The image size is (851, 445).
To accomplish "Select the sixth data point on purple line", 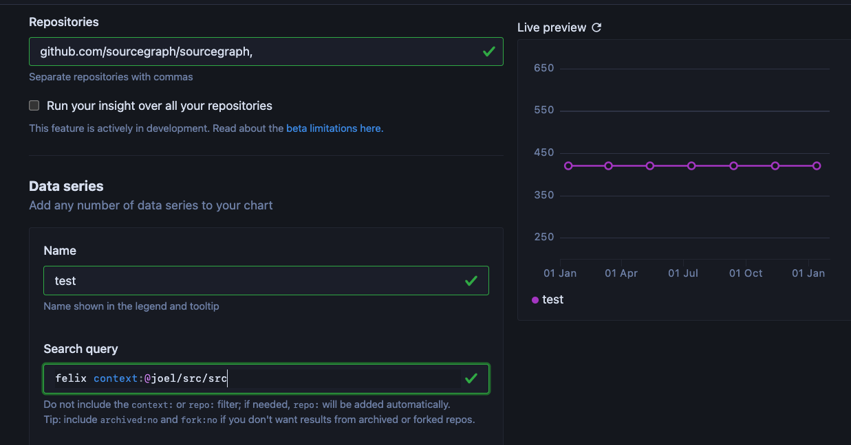I will [775, 166].
